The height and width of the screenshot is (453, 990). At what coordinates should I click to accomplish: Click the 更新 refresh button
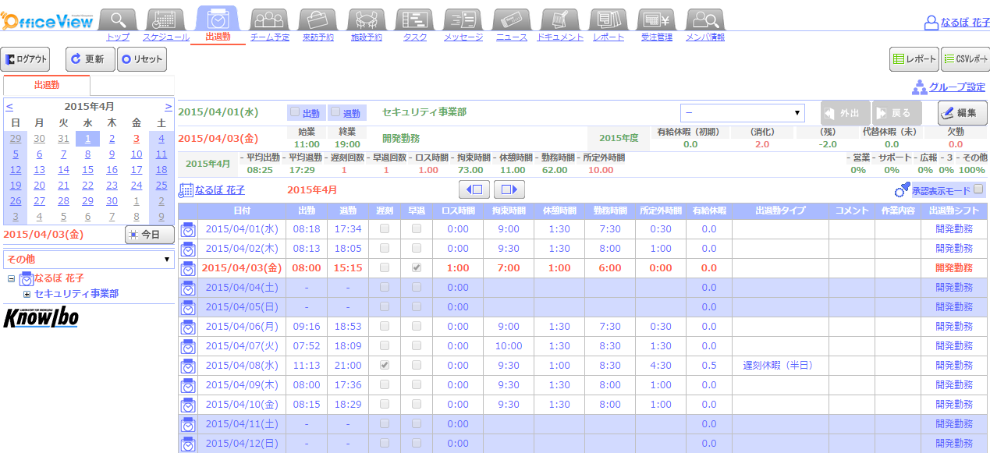coord(90,59)
